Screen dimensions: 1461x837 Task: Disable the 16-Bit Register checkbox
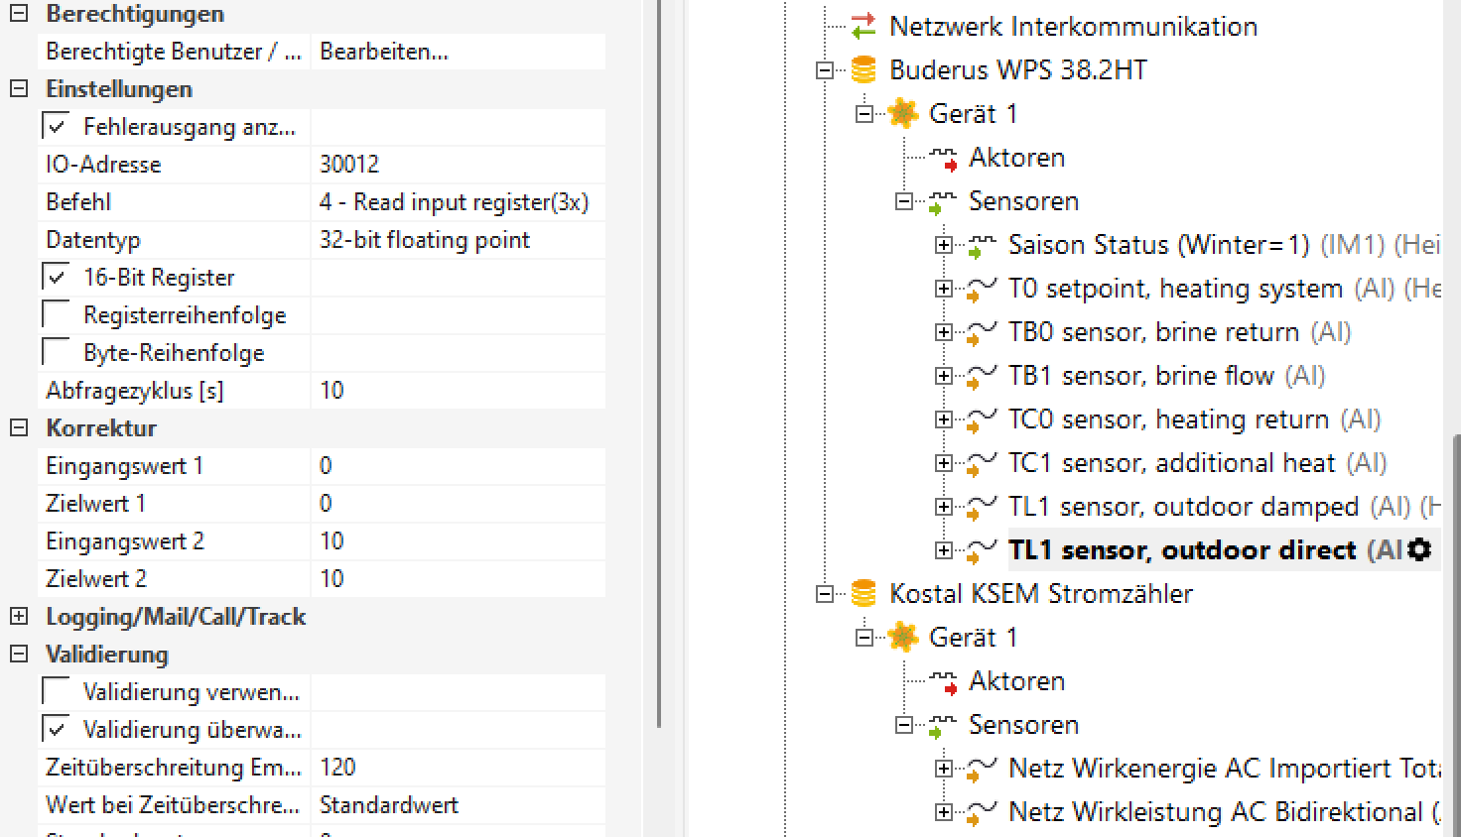tap(57, 278)
